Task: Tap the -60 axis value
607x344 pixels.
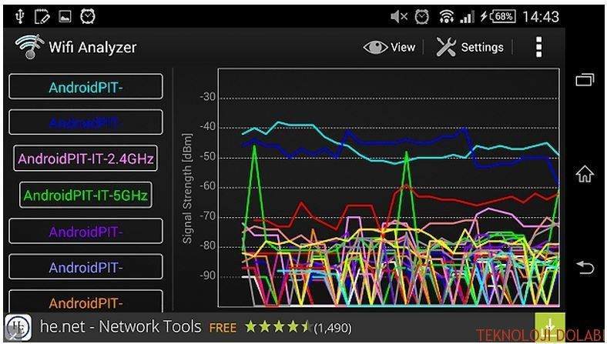Action: tap(207, 186)
